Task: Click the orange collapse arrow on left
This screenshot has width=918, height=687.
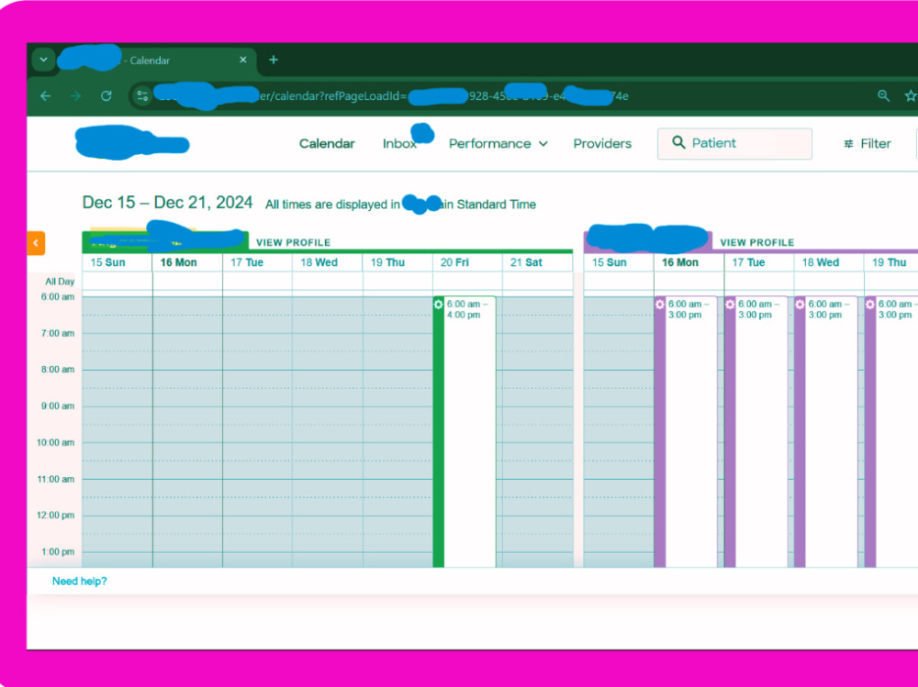Action: tap(36, 243)
